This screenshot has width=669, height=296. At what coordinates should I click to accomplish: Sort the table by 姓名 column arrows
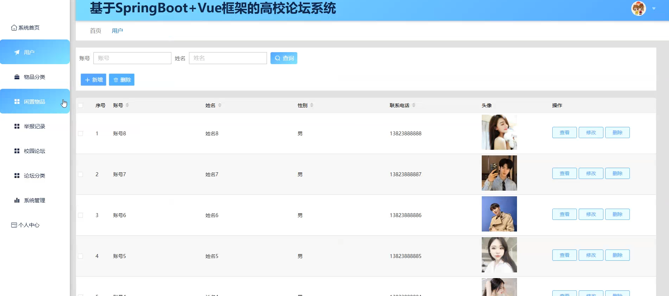[220, 105]
